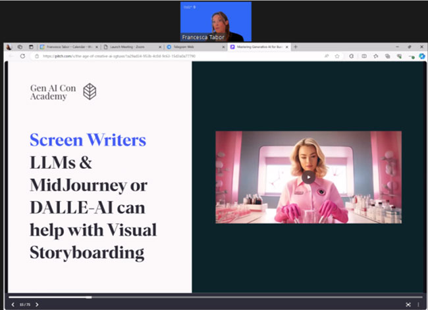Click the Francesca Tabor name label
Viewport: 428px width, 310px height.
203,37
